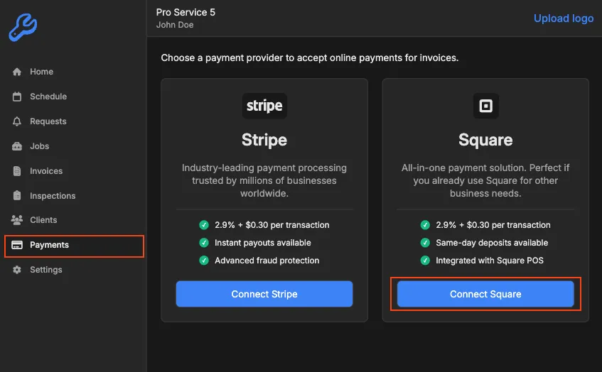Click the Jobs toolbox icon

coord(17,146)
